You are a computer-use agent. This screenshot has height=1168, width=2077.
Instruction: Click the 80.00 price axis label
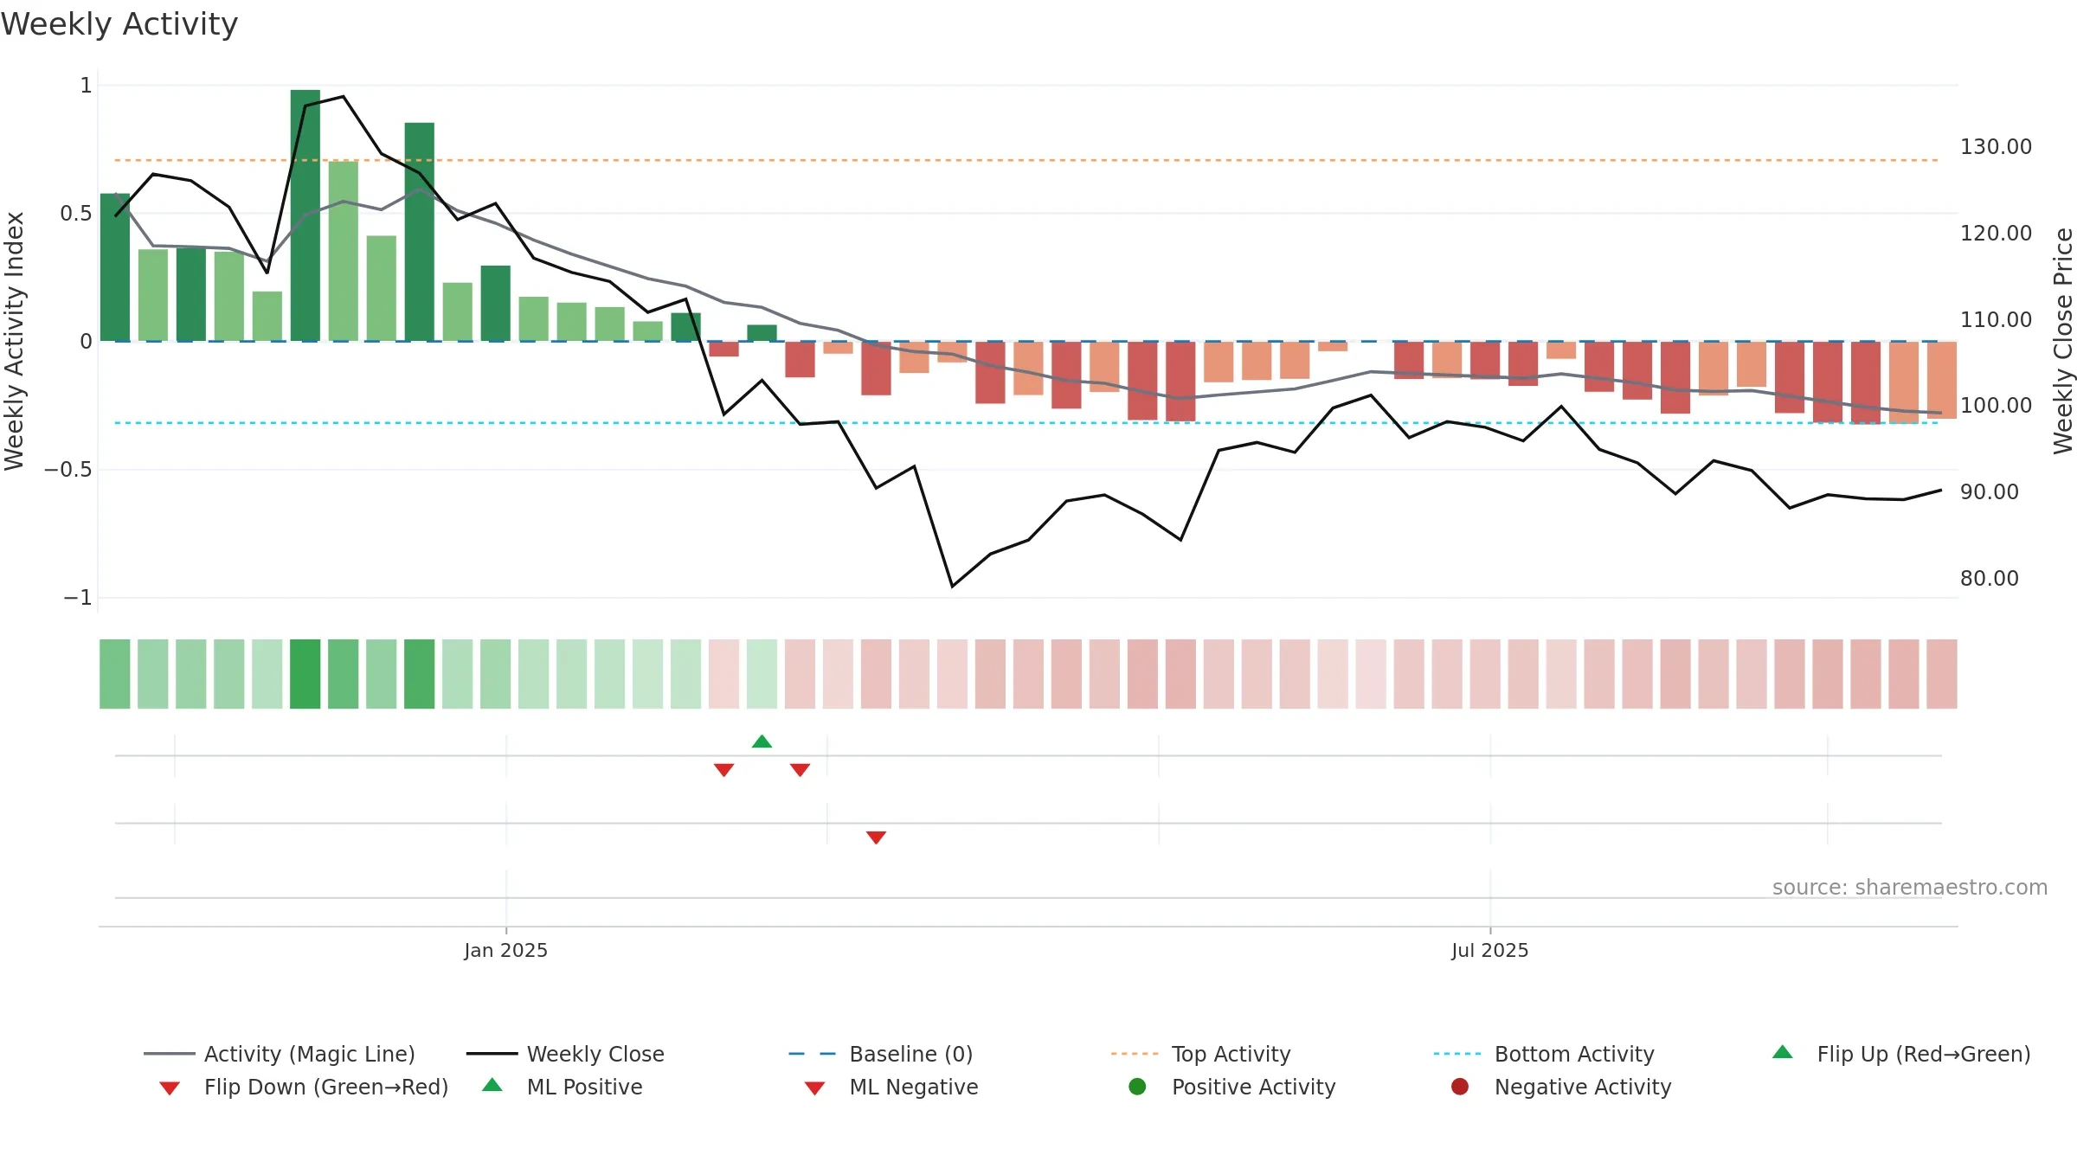(1989, 579)
